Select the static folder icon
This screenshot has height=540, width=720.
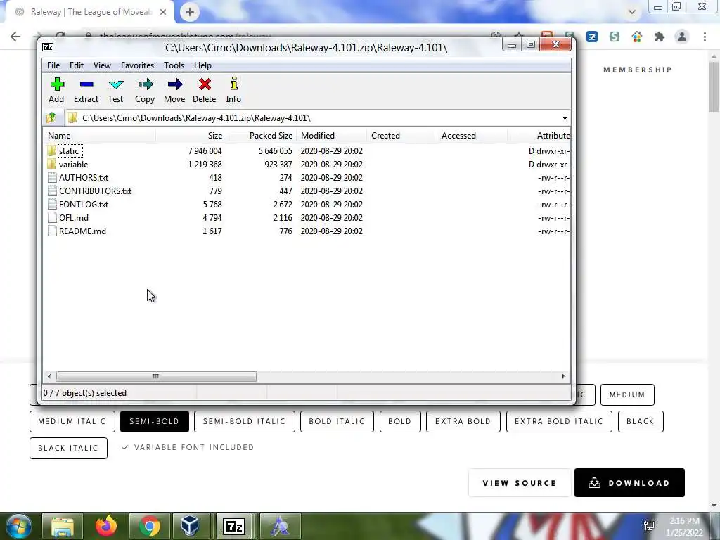pos(51,150)
